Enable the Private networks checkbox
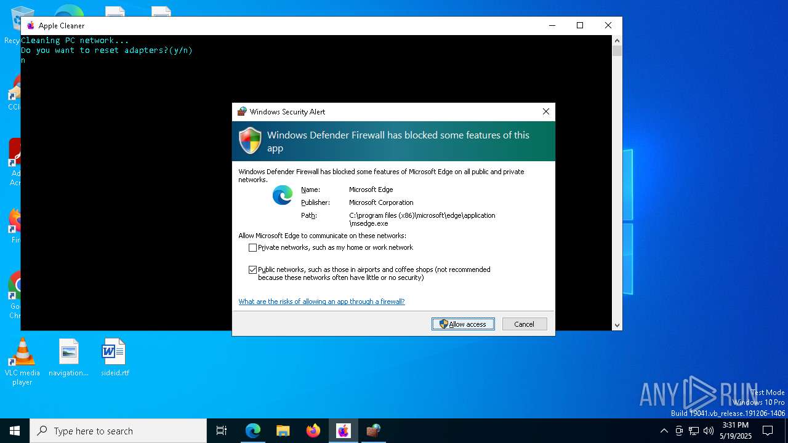This screenshot has height=443, width=788. click(252, 248)
